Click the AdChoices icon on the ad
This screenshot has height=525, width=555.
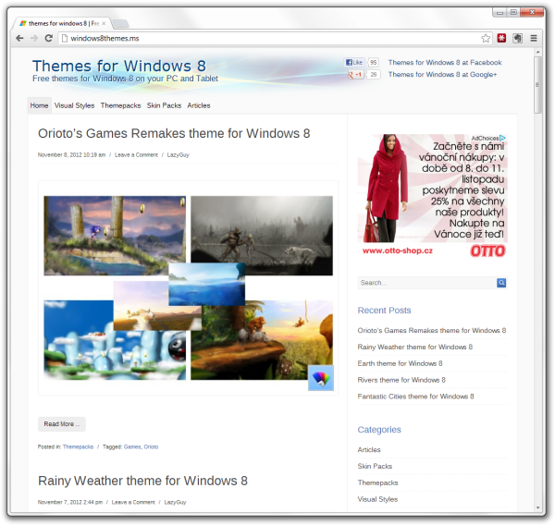502,138
